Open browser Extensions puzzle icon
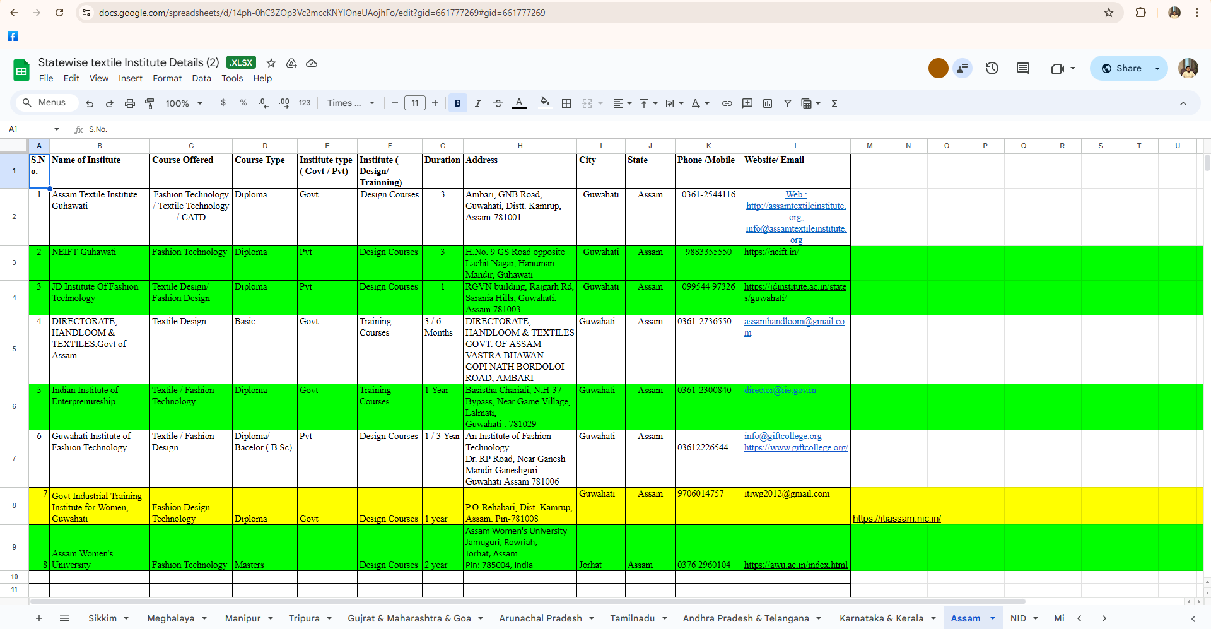The image size is (1211, 629). [x=1140, y=13]
